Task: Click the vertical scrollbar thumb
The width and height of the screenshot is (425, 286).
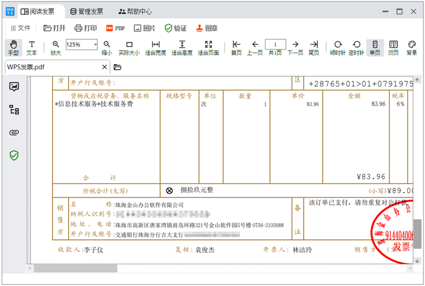Action: (x=417, y=234)
